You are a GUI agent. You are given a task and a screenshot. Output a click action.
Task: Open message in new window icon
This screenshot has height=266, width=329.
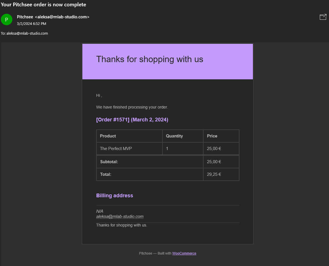(323, 17)
